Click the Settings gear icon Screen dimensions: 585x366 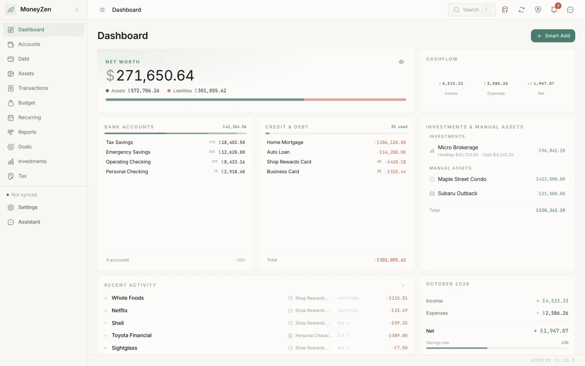point(11,207)
